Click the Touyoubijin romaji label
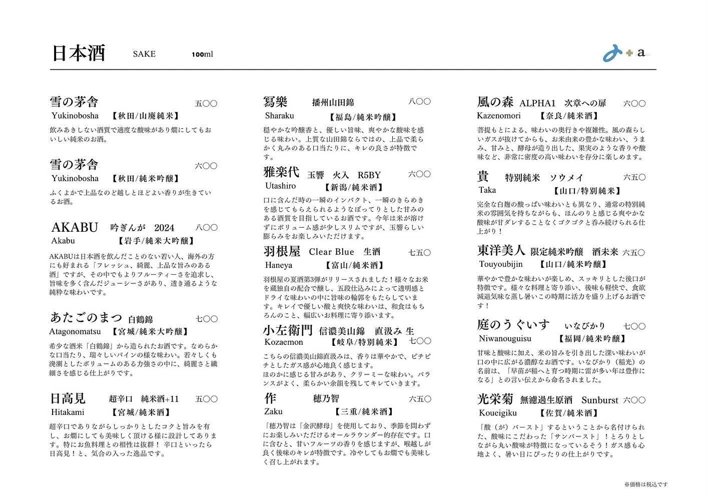This screenshot has width=708, height=501. point(500,264)
